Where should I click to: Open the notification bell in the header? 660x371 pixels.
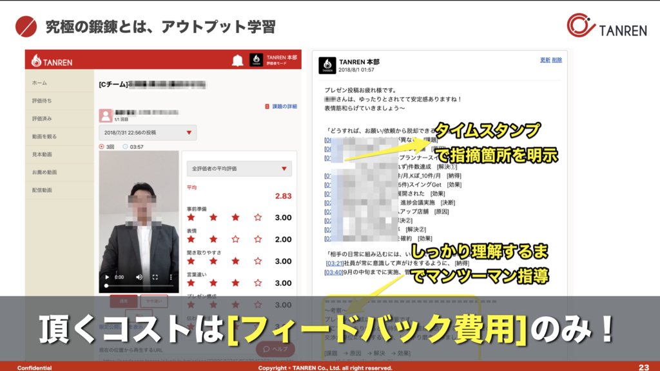pos(237,61)
